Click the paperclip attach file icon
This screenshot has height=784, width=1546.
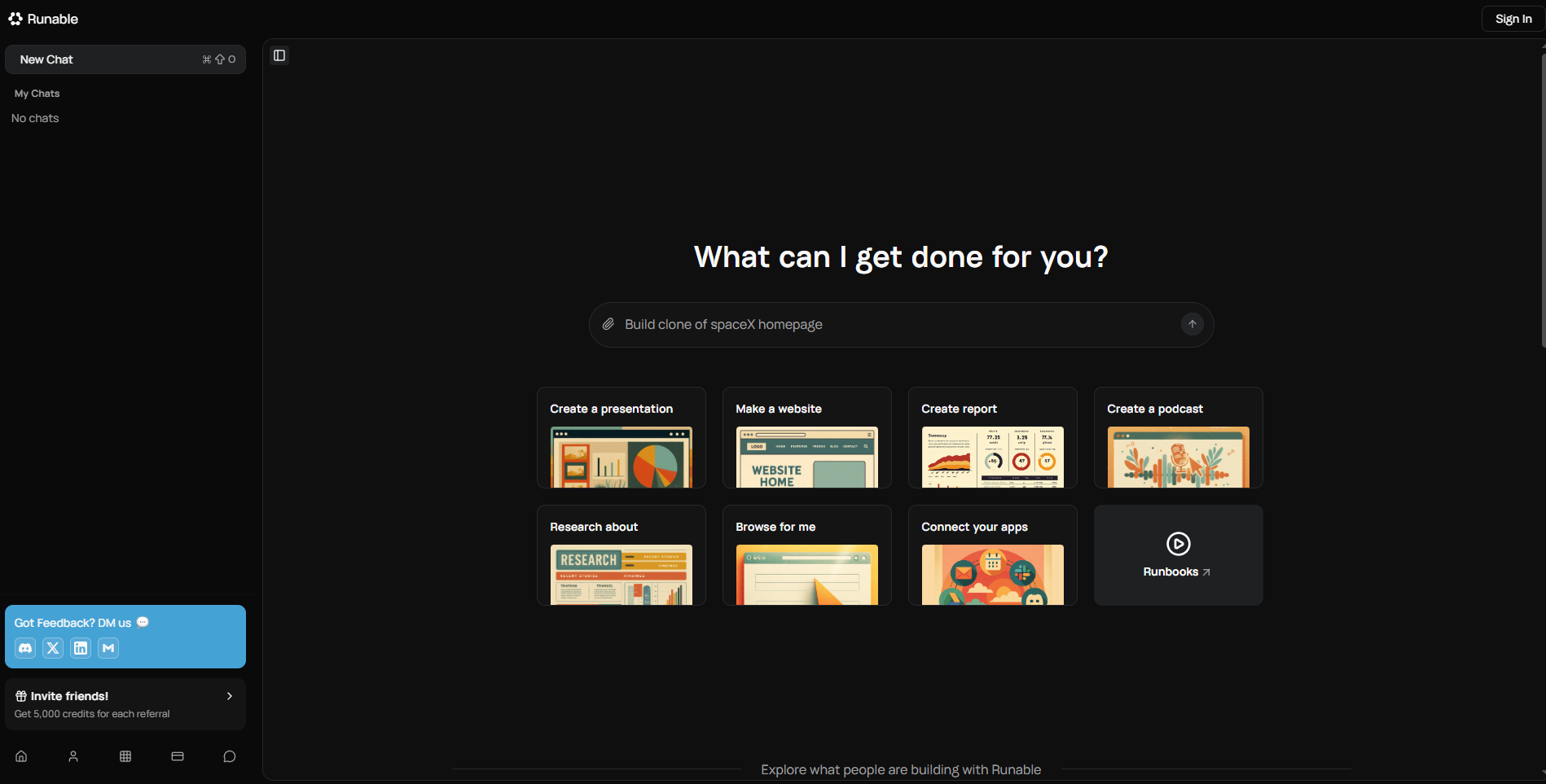(x=608, y=324)
